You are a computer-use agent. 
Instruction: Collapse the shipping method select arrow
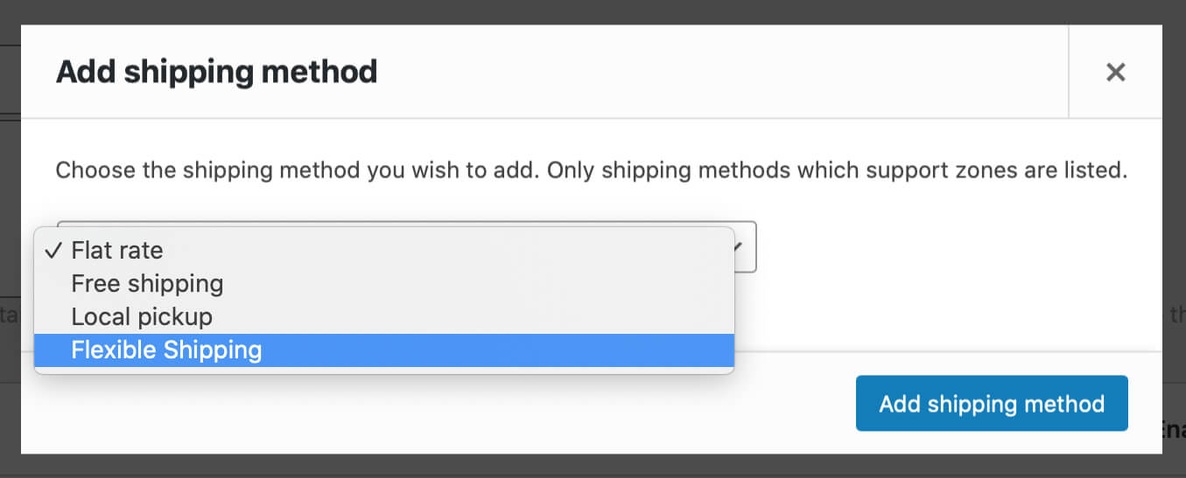tap(738, 247)
